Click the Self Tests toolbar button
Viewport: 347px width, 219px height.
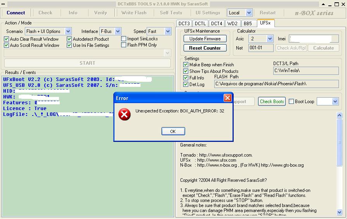tap(171, 13)
